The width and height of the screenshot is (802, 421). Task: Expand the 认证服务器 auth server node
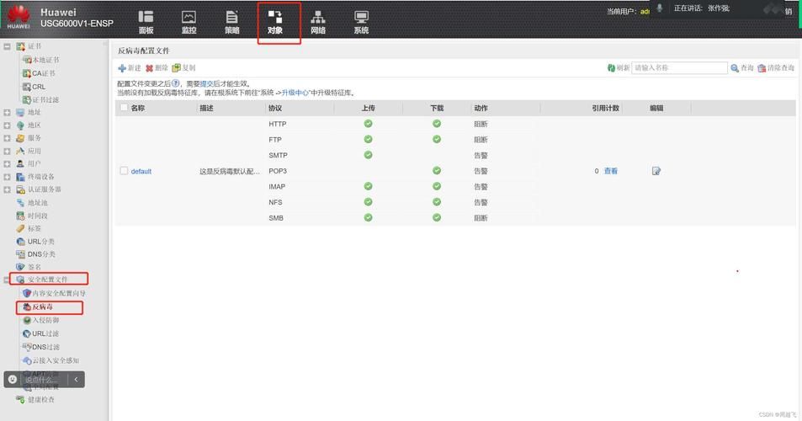[7, 189]
